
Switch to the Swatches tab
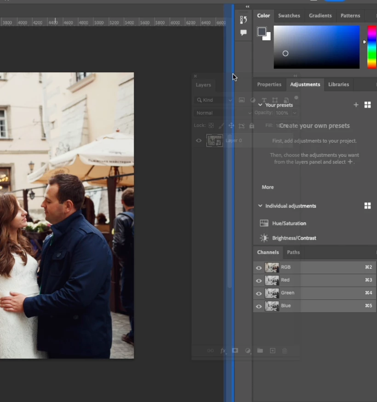coord(289,16)
